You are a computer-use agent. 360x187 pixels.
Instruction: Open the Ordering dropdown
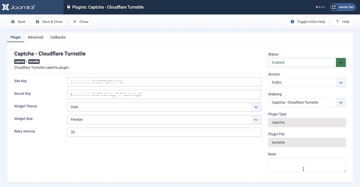point(307,102)
